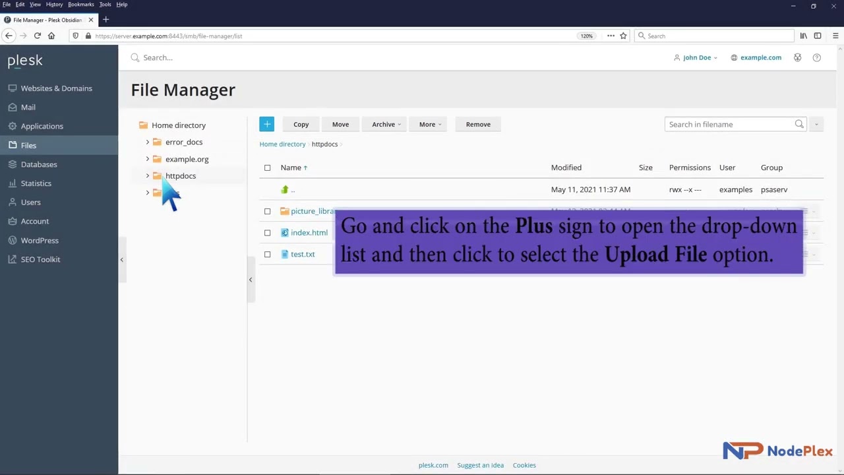Click the test.txt file icon
Viewport: 844px width, 475px height.
coord(285,254)
